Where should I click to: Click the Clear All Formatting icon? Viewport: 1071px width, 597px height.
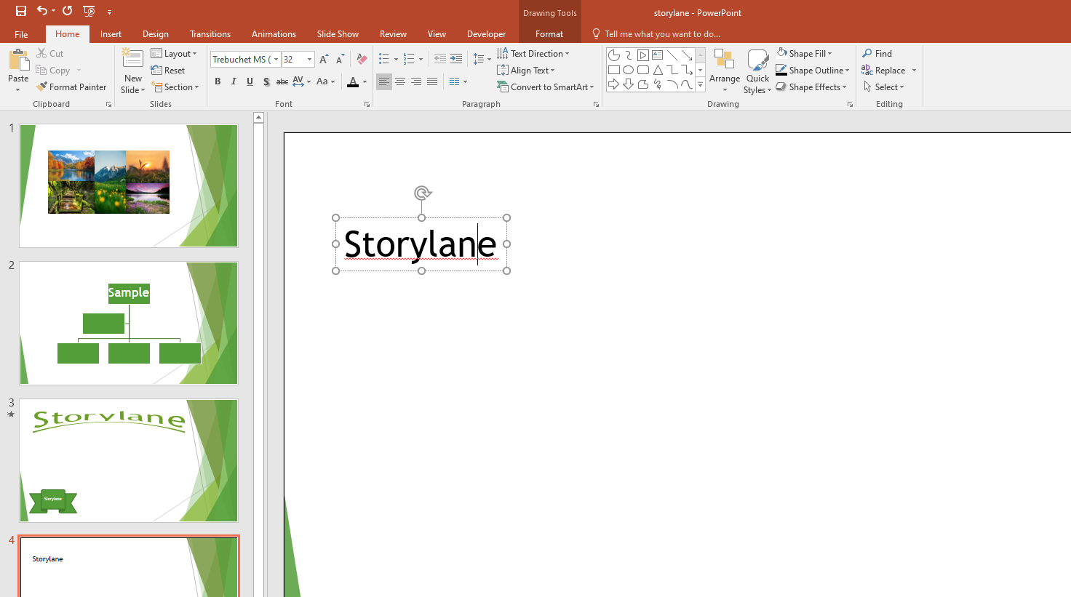[362, 60]
